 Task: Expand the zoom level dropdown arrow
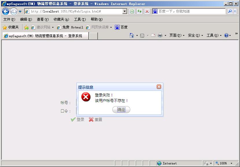(x=231, y=163)
